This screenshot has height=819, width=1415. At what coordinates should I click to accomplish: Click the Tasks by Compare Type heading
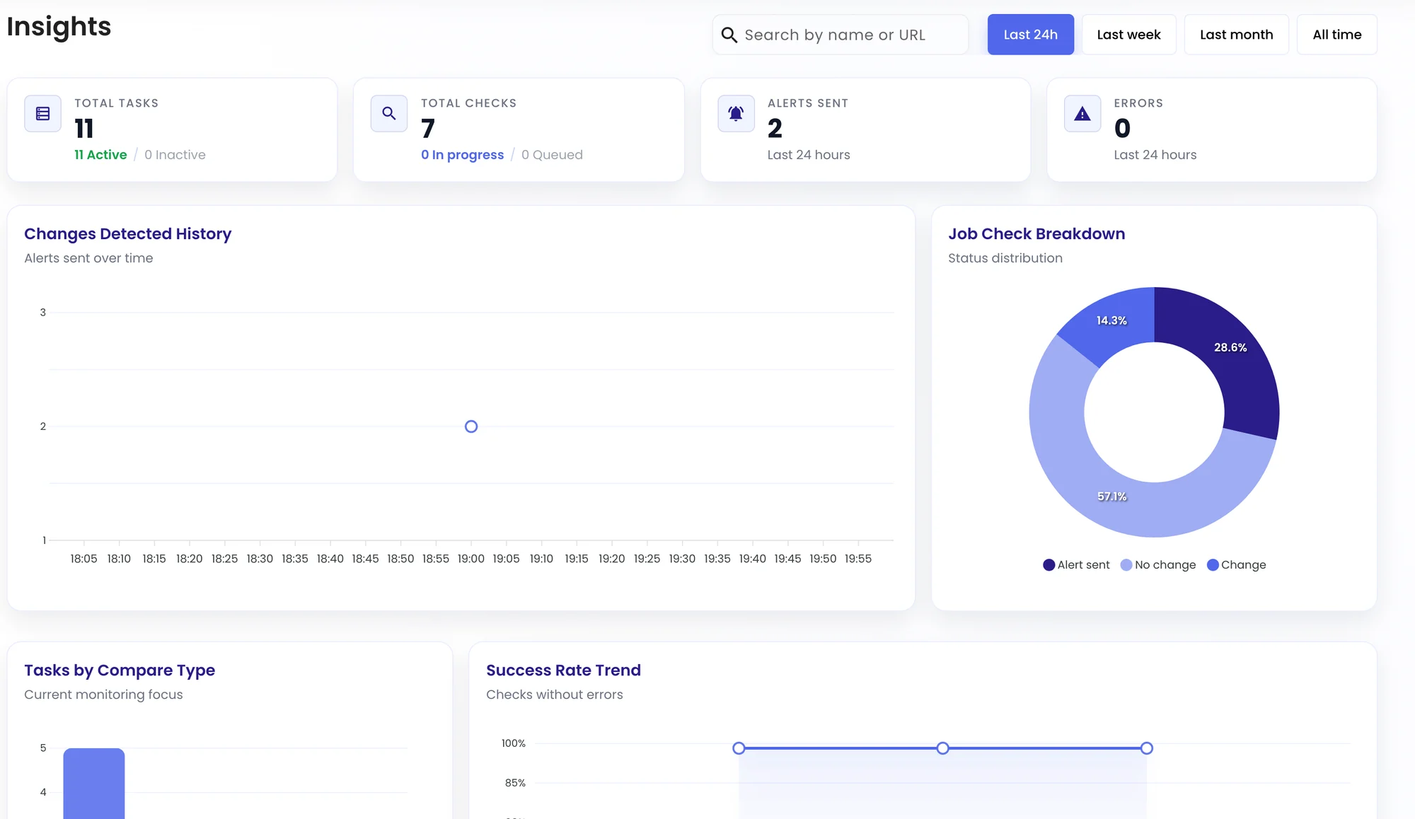coord(120,670)
